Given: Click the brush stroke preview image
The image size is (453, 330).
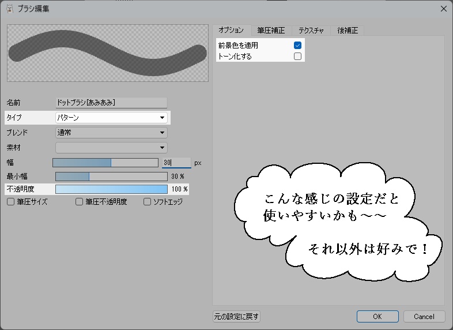Looking at the screenshot, I should point(108,53).
